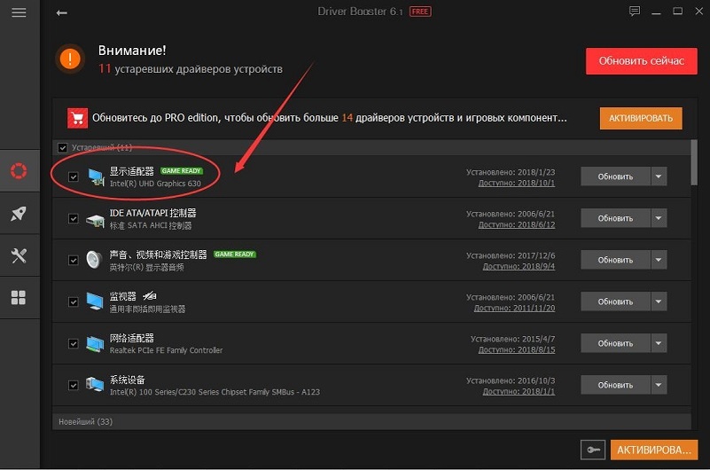Open link Доступно: 2018/8/15
The width and height of the screenshot is (710, 470).
coord(517,349)
